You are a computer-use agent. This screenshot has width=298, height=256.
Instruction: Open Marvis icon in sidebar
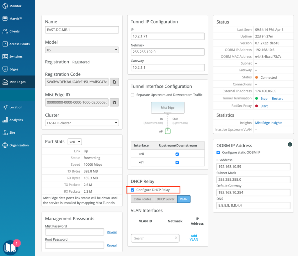pos(5,19)
